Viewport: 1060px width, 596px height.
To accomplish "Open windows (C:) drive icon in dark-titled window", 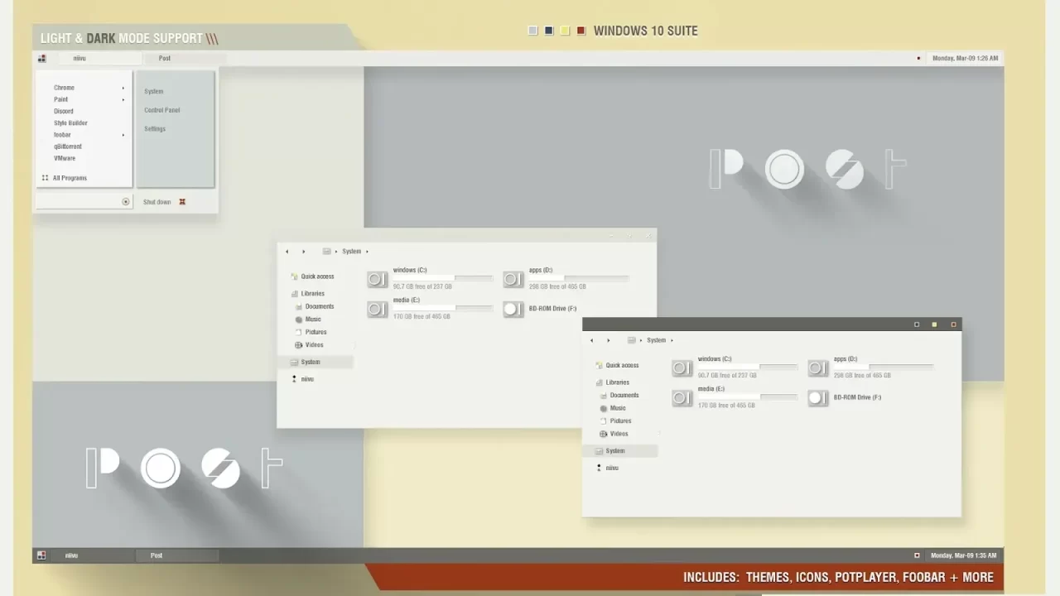I will pos(682,368).
